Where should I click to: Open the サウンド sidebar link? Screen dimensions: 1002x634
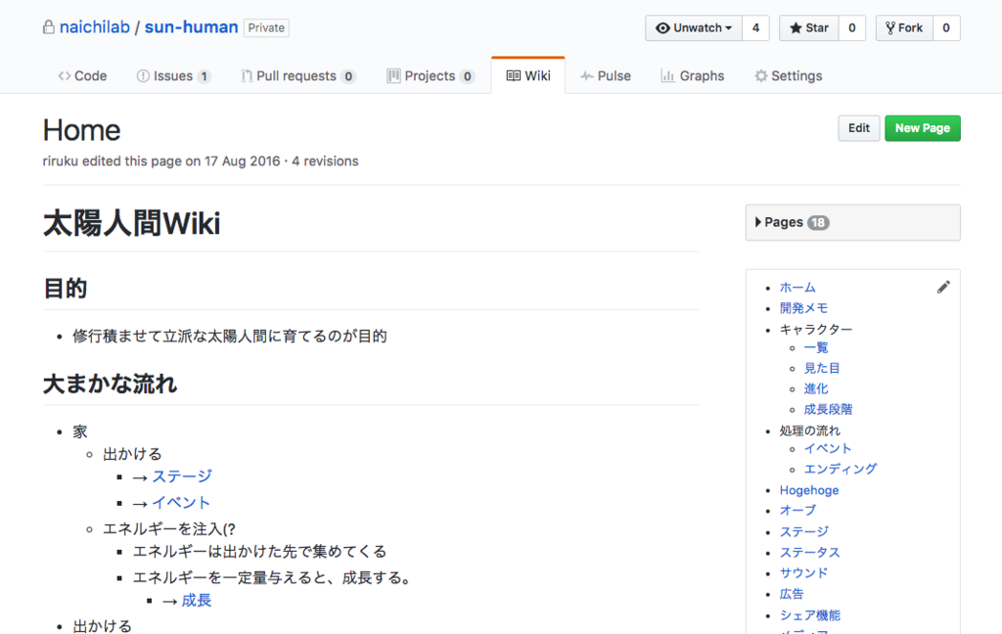coord(804,572)
